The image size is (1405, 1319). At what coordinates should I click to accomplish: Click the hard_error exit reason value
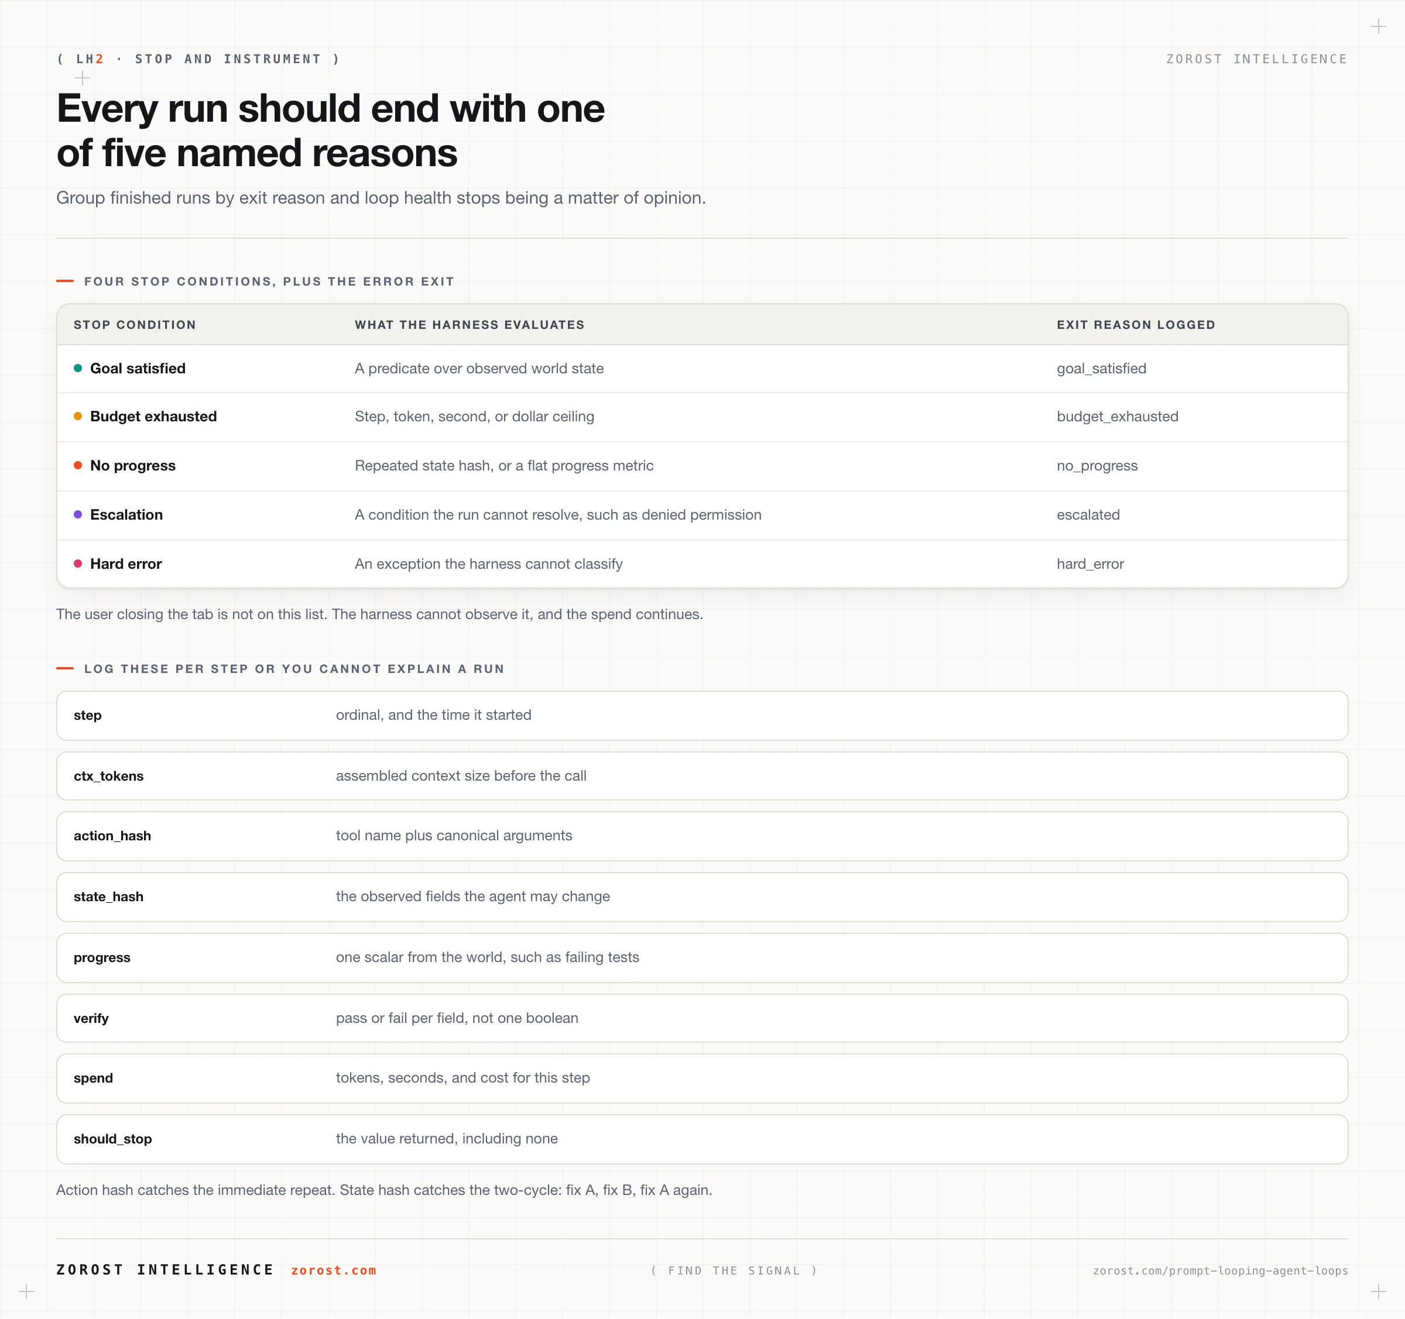click(1090, 564)
